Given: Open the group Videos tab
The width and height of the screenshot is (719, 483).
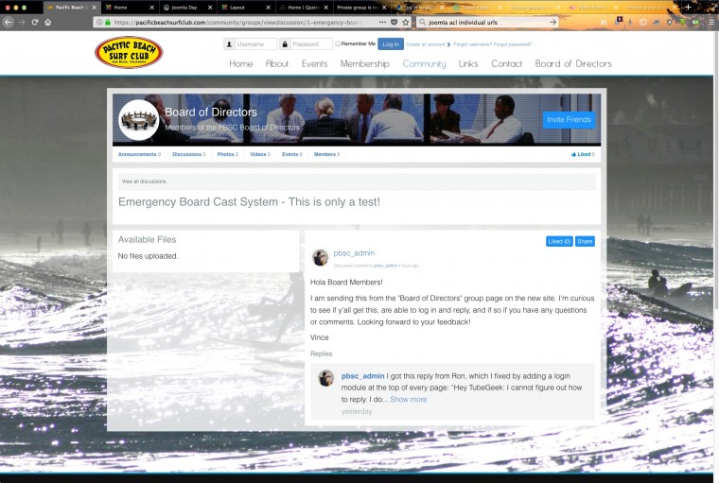Looking at the screenshot, I should [260, 154].
